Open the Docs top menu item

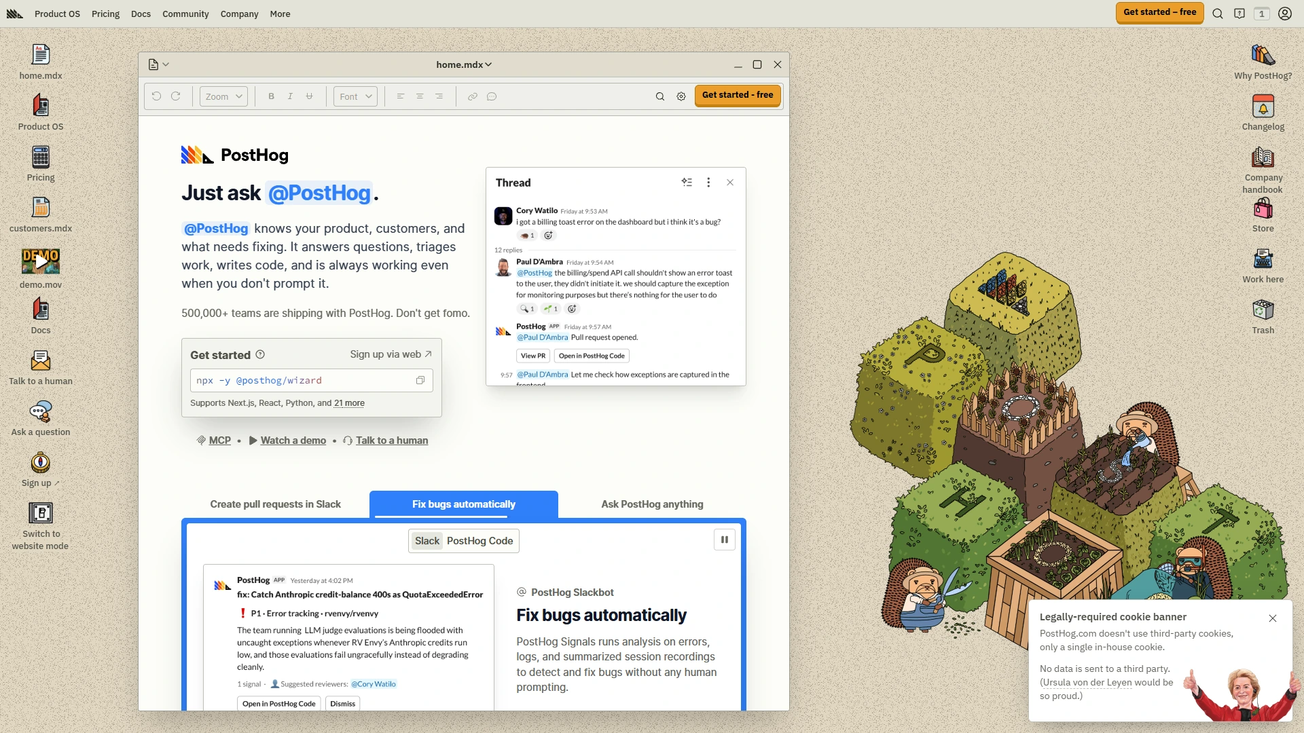coord(141,14)
